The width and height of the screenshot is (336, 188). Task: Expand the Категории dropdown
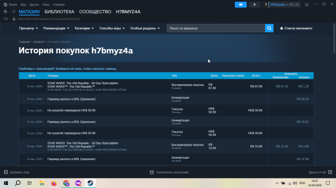point(84,28)
